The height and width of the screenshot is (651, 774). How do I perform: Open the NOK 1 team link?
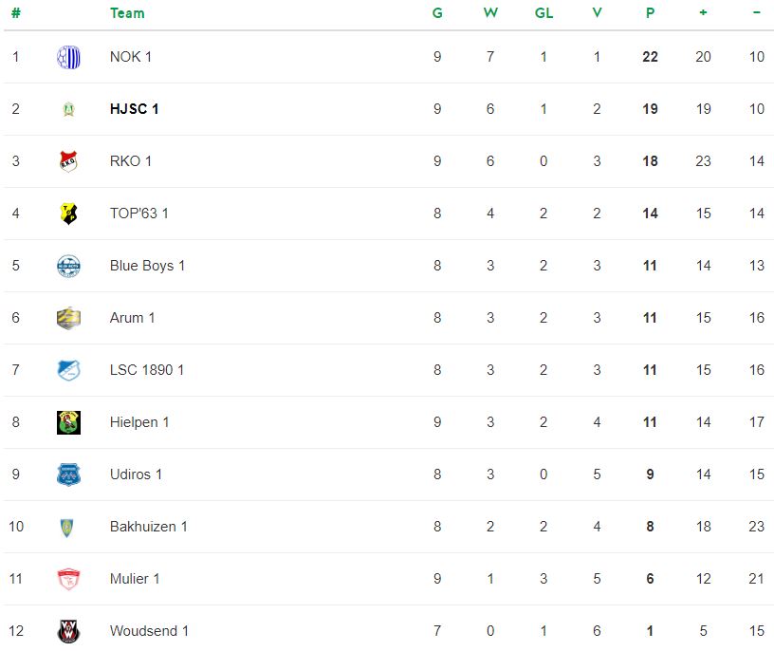(130, 57)
